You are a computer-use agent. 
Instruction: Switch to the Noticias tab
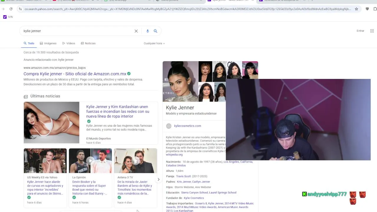point(88,43)
